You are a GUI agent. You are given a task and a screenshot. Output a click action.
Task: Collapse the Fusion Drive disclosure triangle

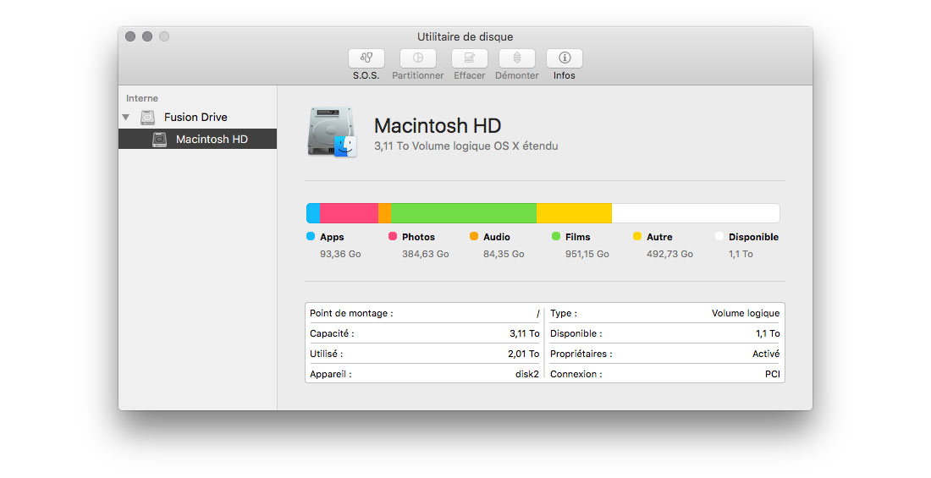[126, 117]
